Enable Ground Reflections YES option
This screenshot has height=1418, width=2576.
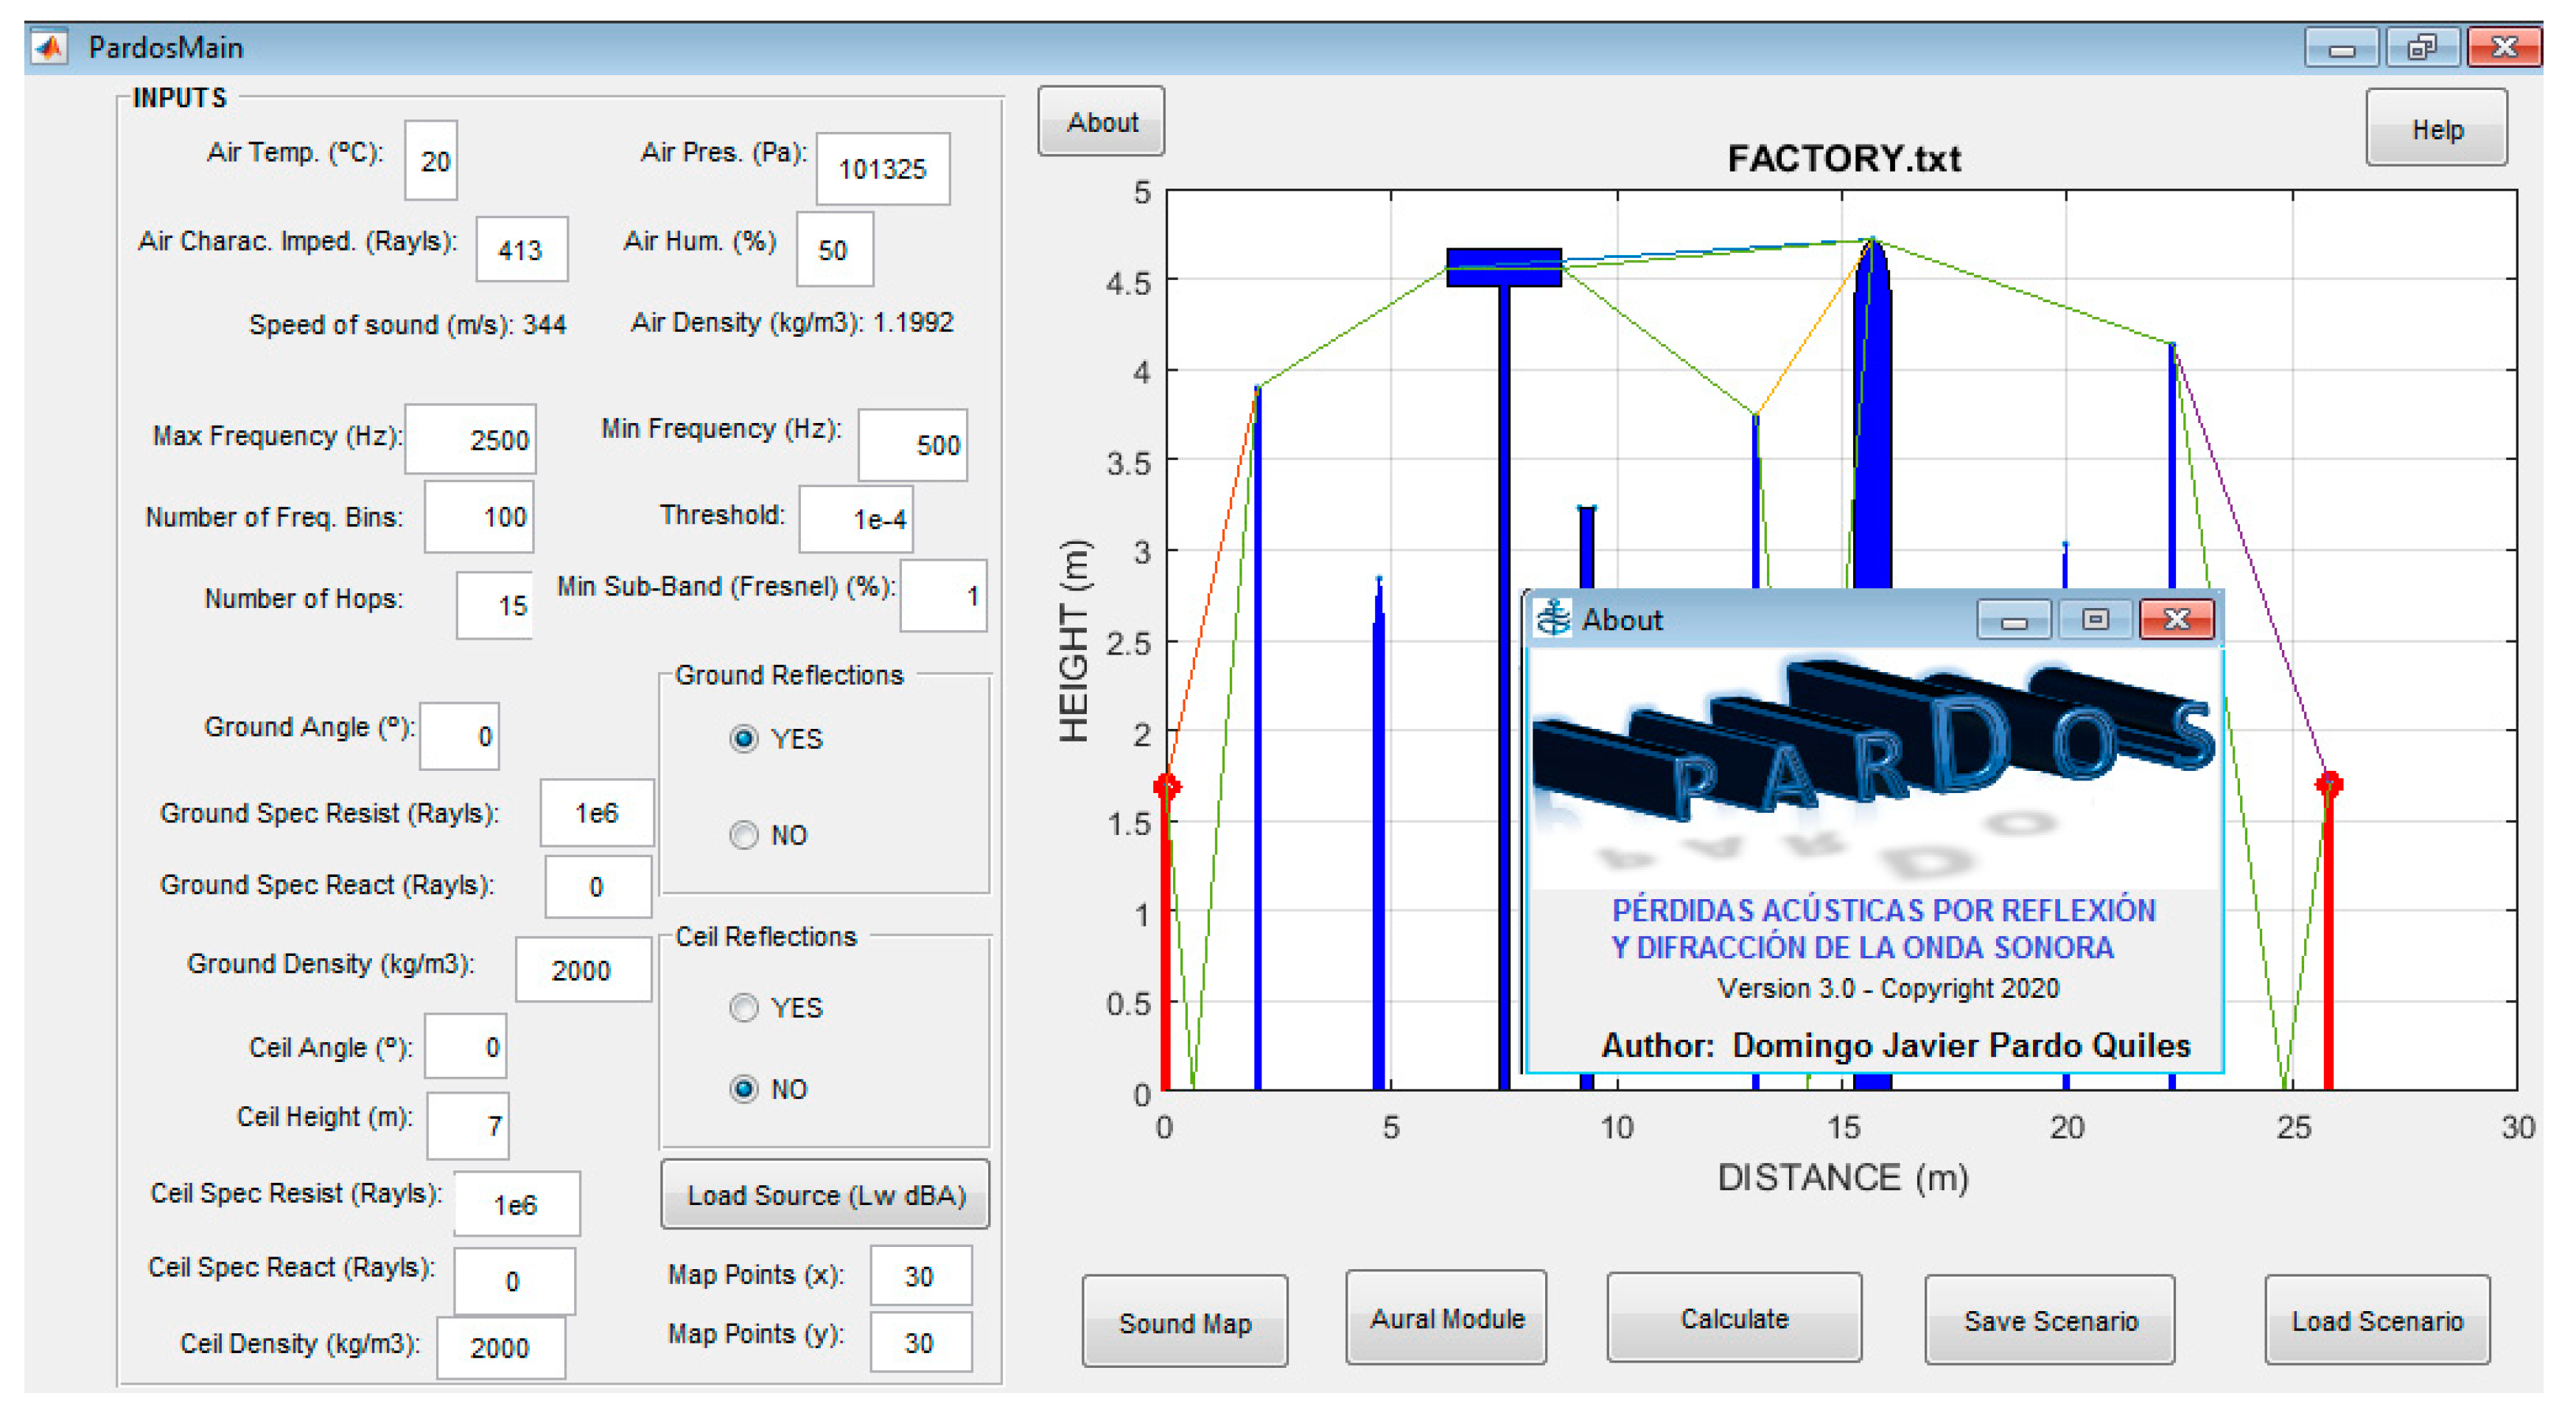(x=744, y=739)
